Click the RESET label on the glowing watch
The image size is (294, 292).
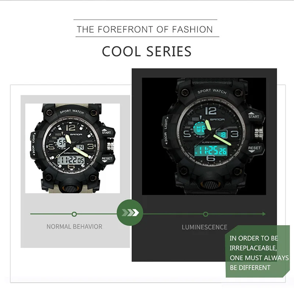(254, 148)
